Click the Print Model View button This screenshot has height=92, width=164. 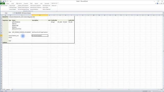pyautogui.click(x=46, y=6)
